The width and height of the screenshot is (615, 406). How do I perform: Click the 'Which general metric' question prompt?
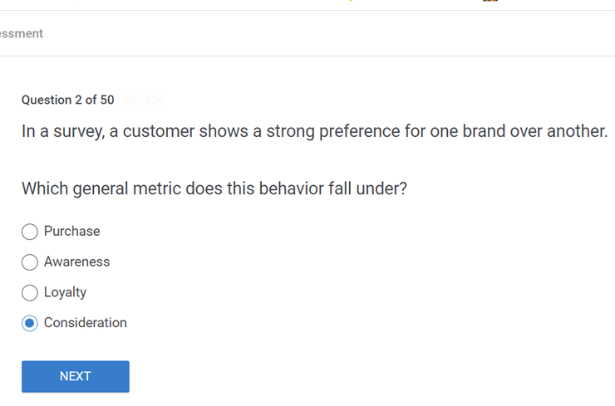click(x=214, y=188)
